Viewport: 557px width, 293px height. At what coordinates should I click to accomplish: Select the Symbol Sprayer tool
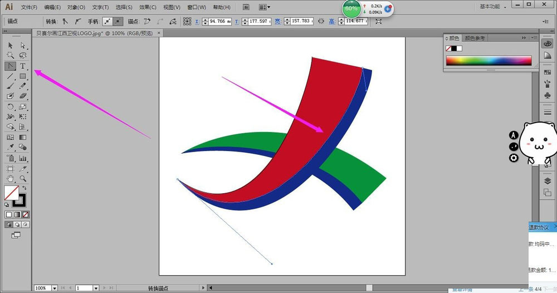(10, 158)
